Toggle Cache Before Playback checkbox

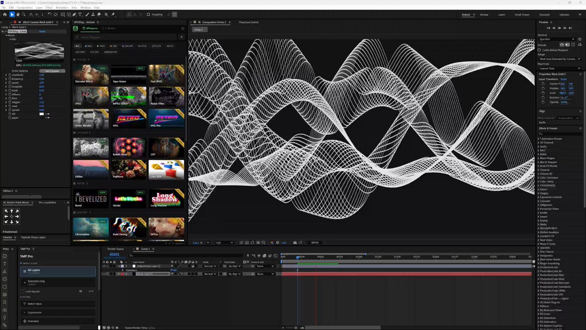click(539, 50)
